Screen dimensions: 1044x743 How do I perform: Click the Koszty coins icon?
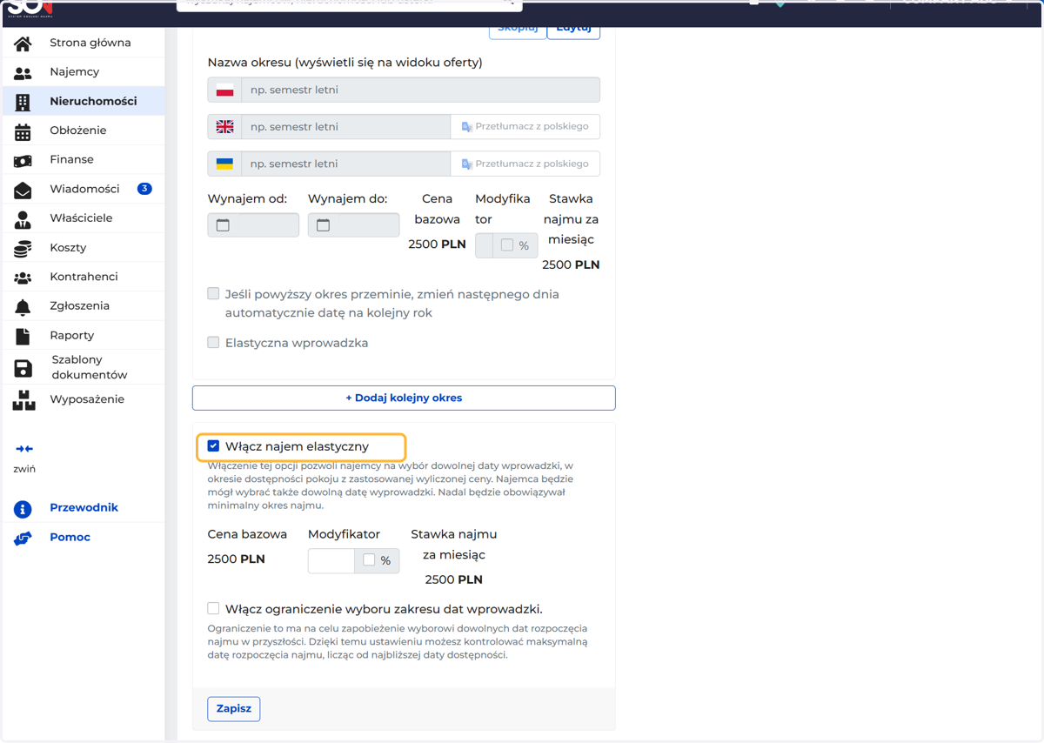[x=23, y=248]
